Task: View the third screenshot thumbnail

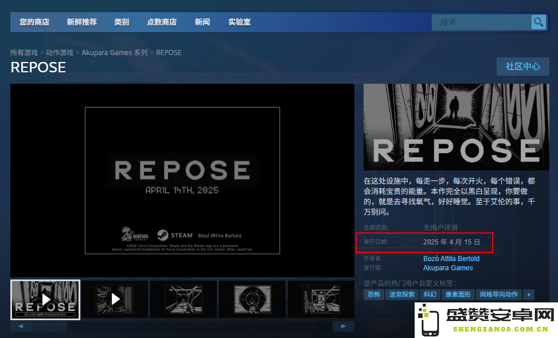Action: (184, 299)
